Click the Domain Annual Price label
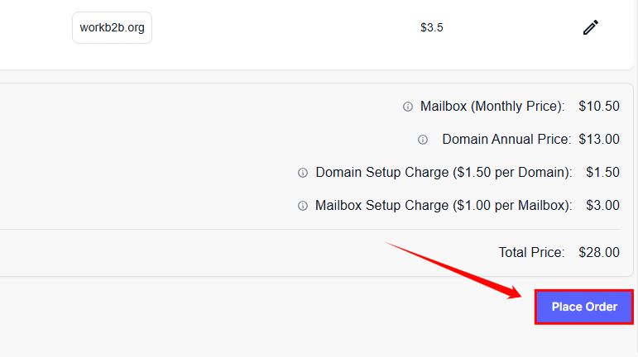This screenshot has width=638, height=357. pyautogui.click(x=506, y=140)
